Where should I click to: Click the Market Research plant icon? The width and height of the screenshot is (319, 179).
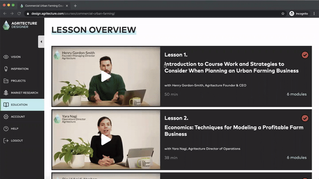[6, 93]
